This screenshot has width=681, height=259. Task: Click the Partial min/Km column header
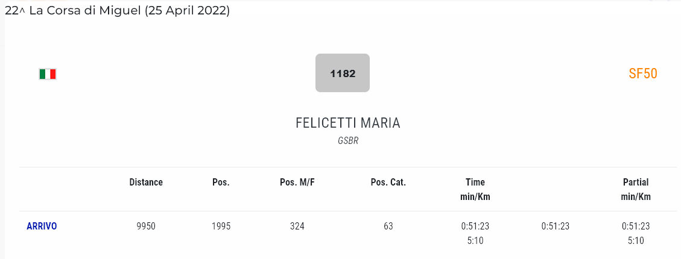[636, 189]
